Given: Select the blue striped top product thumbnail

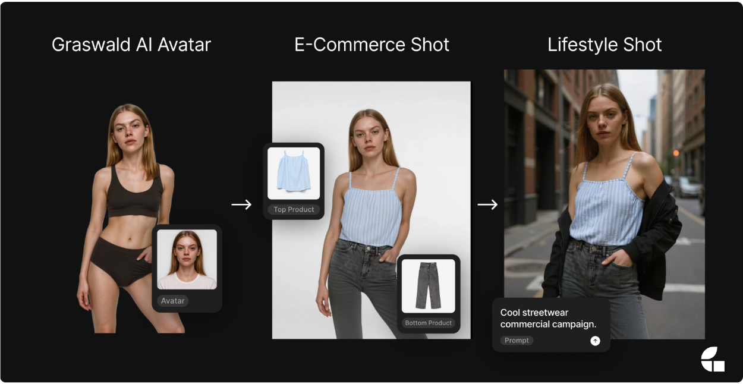Looking at the screenshot, I should click(294, 173).
